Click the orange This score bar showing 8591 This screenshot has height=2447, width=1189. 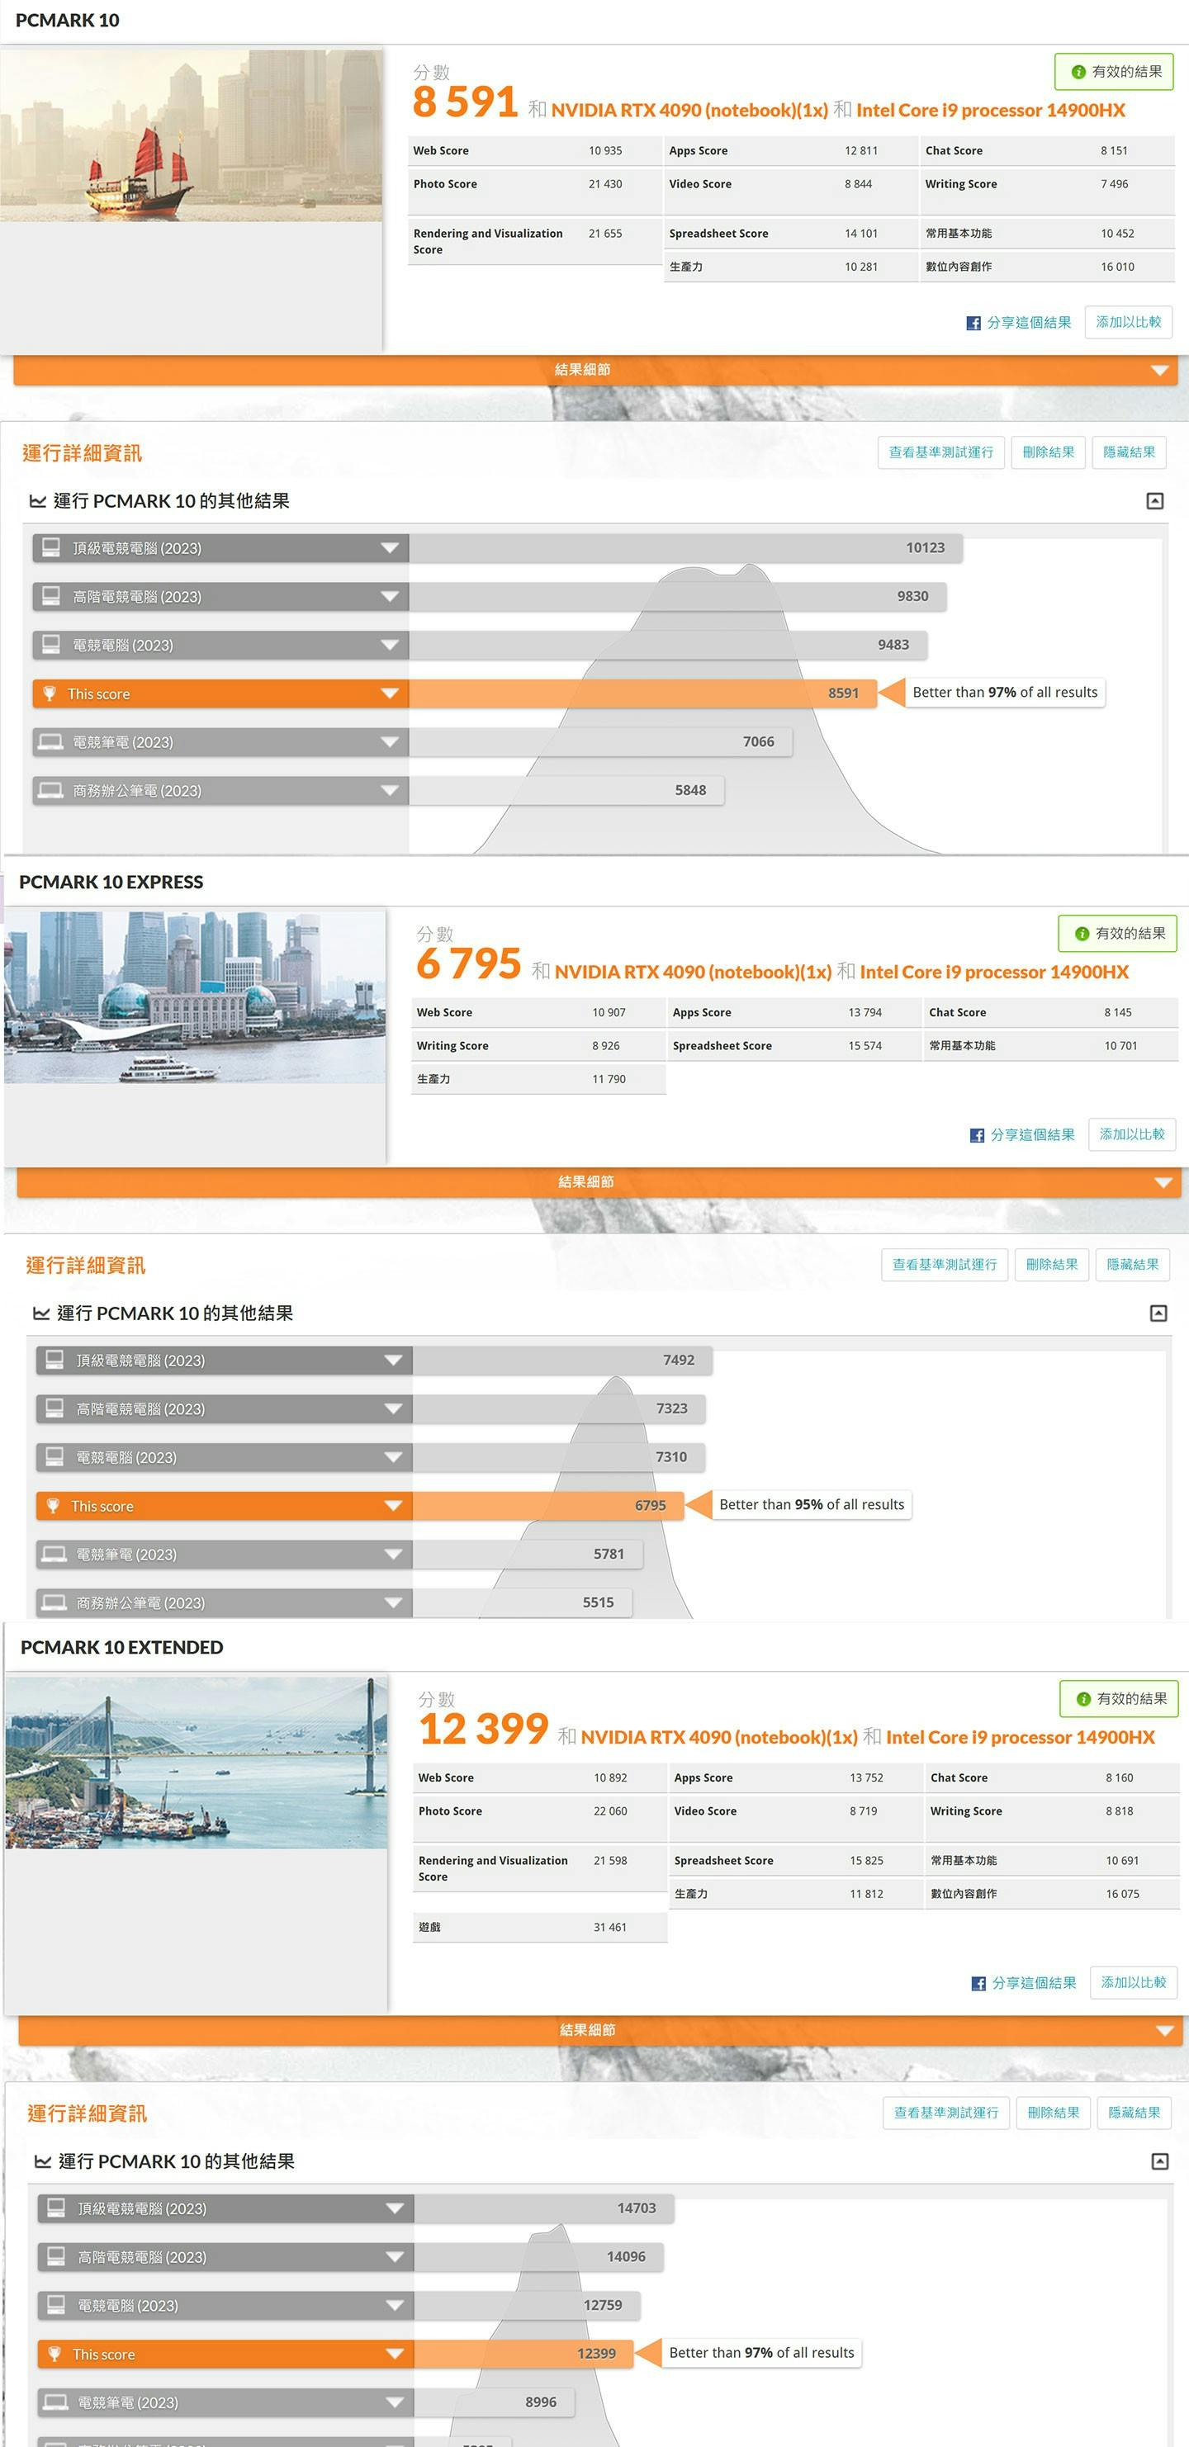point(642,693)
